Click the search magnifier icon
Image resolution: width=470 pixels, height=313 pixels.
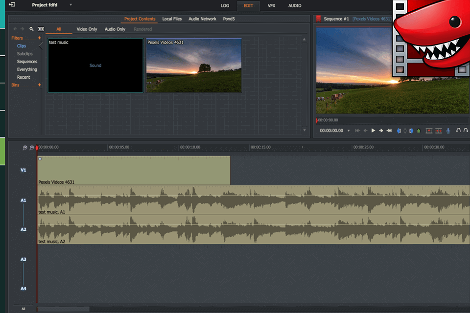coord(31,29)
